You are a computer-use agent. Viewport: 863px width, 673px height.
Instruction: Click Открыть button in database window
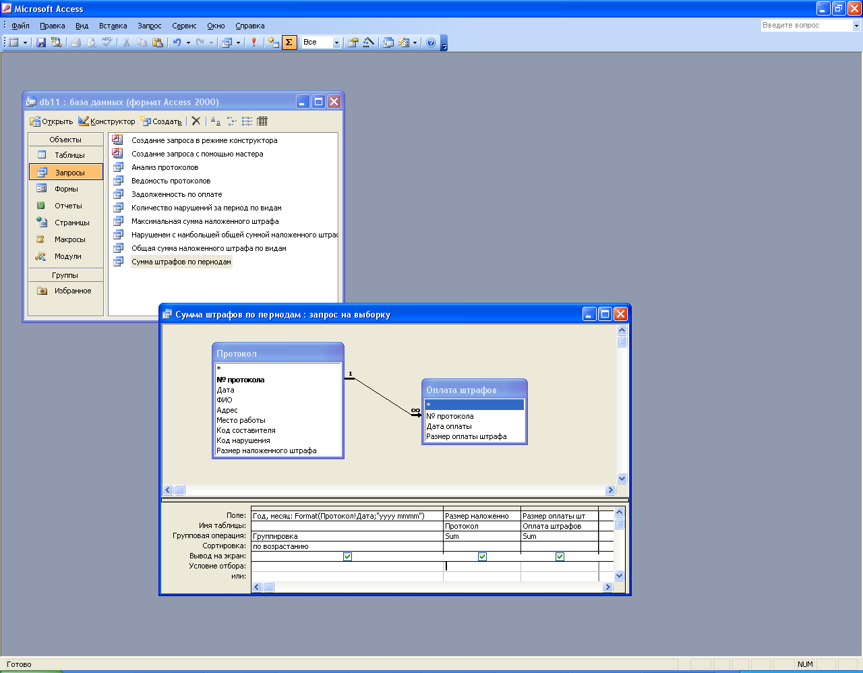tap(51, 121)
